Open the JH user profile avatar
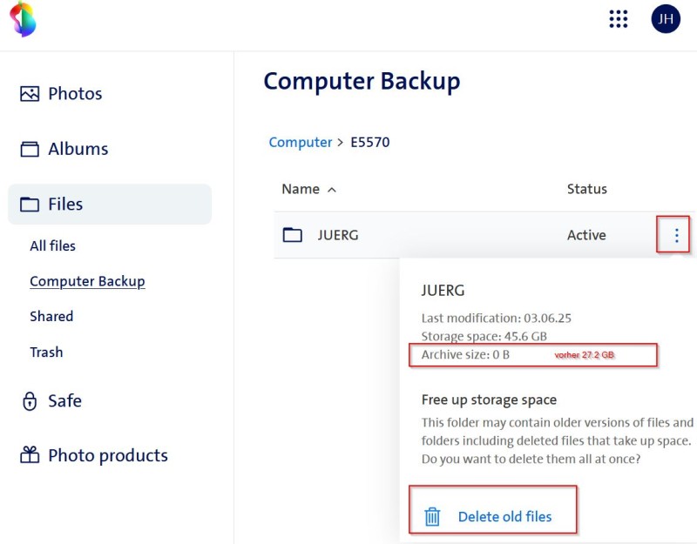The width and height of the screenshot is (697, 544). click(x=666, y=19)
